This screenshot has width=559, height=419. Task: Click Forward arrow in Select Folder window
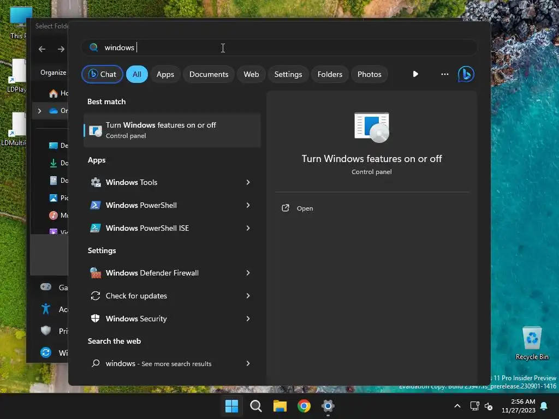click(61, 49)
